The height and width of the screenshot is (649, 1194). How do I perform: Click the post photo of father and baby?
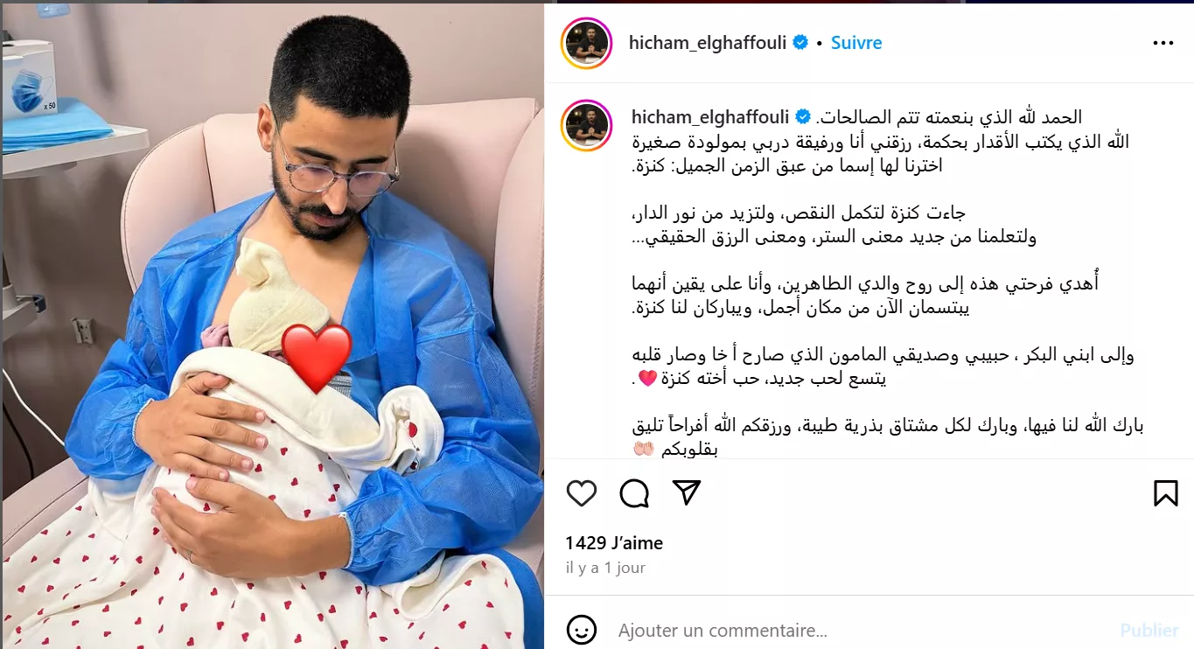pos(273,325)
